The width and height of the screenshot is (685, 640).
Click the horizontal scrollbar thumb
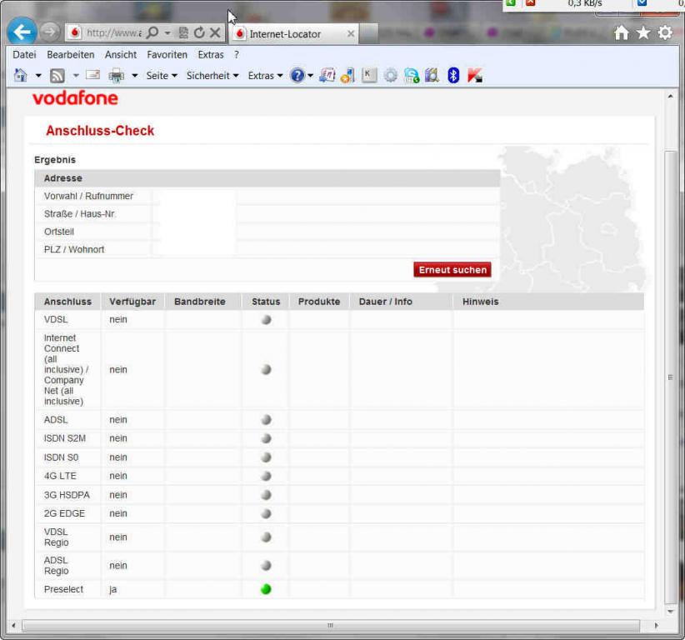331,625
